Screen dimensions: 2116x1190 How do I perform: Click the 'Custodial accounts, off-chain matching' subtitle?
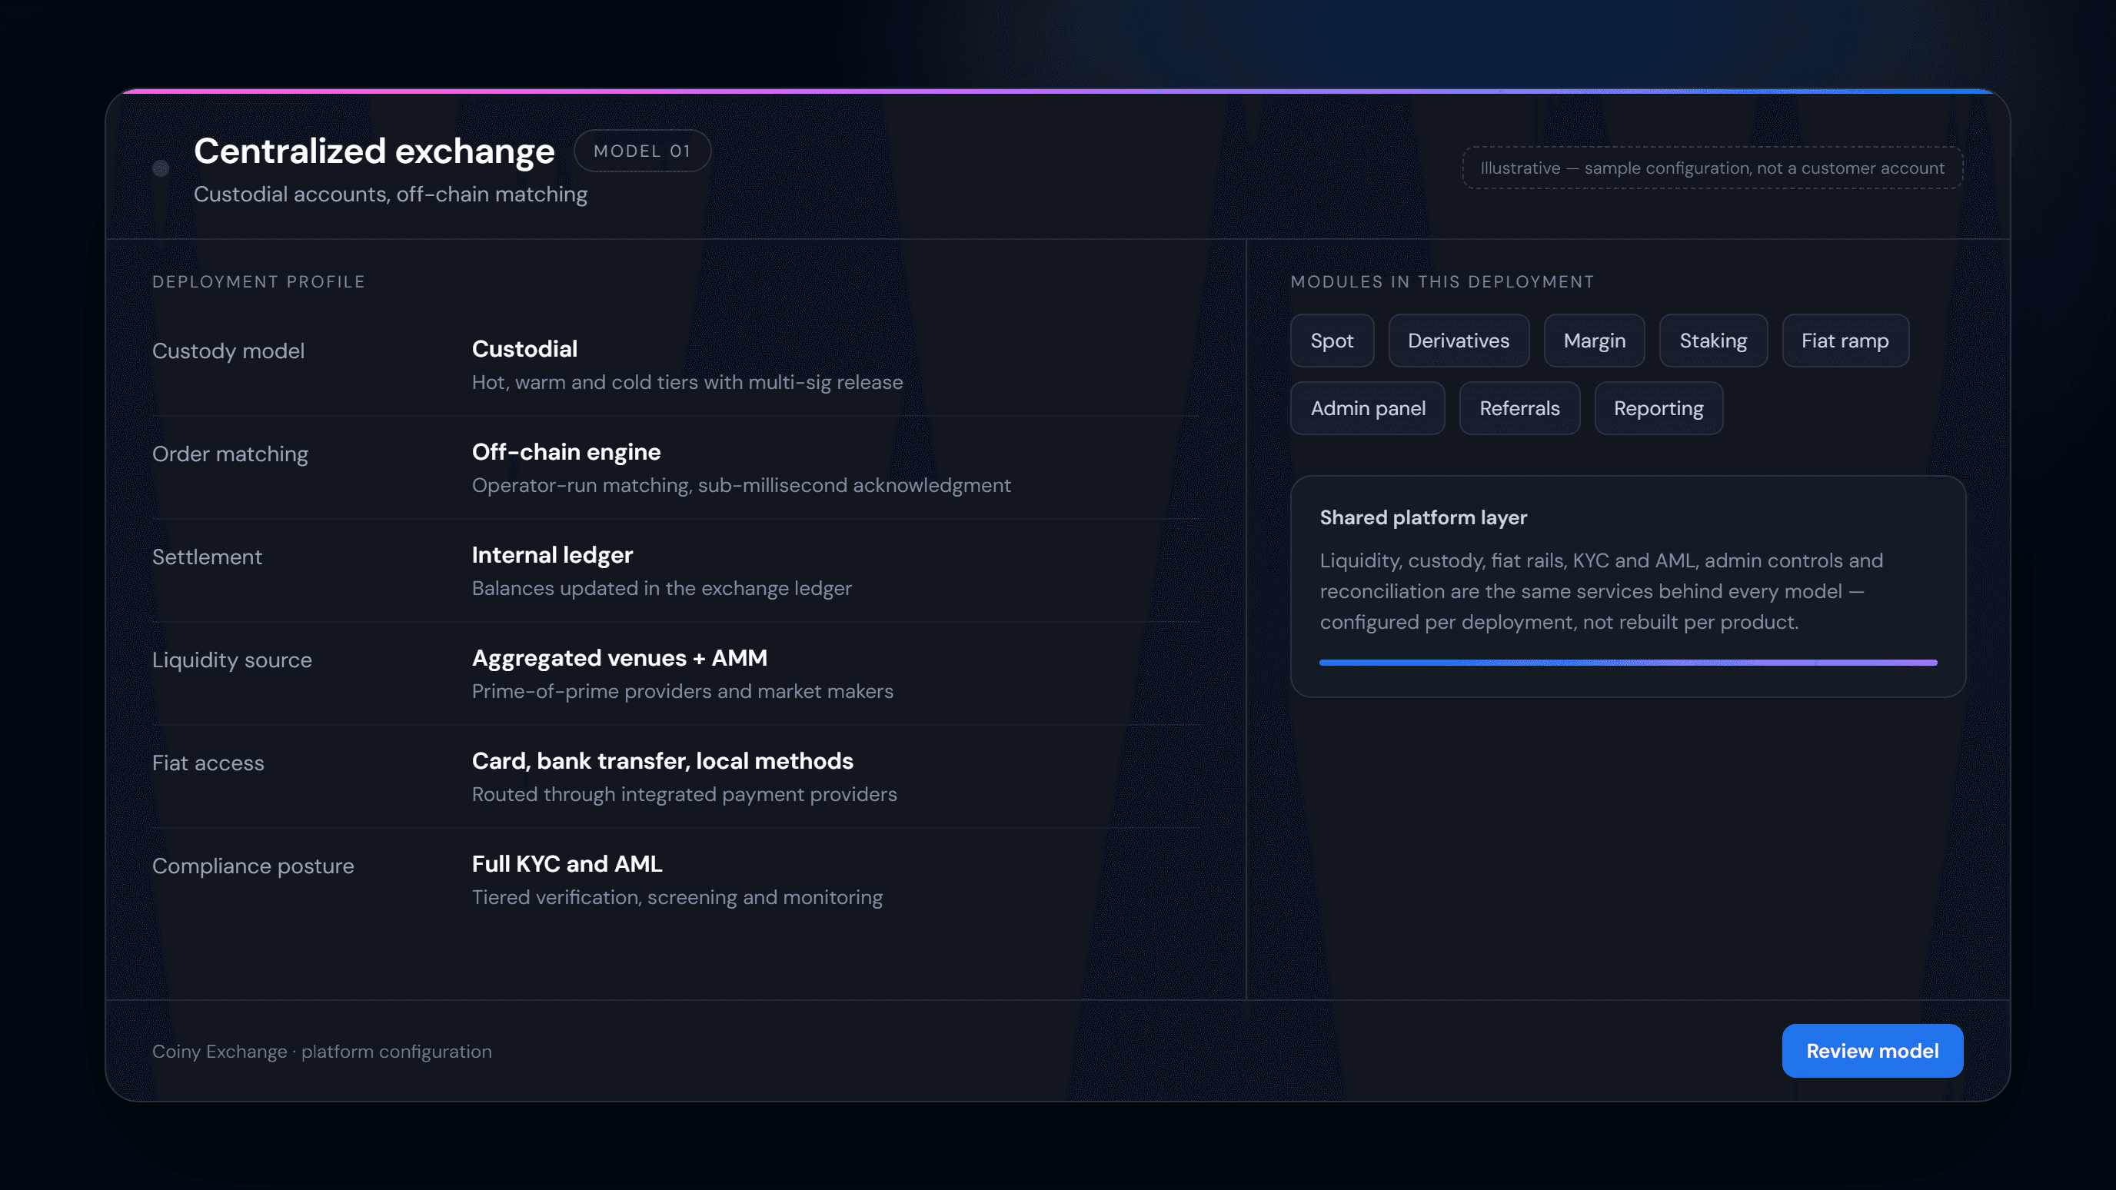390,194
